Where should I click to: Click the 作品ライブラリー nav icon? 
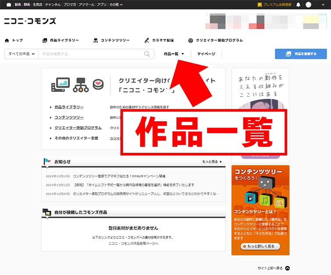click(x=45, y=40)
